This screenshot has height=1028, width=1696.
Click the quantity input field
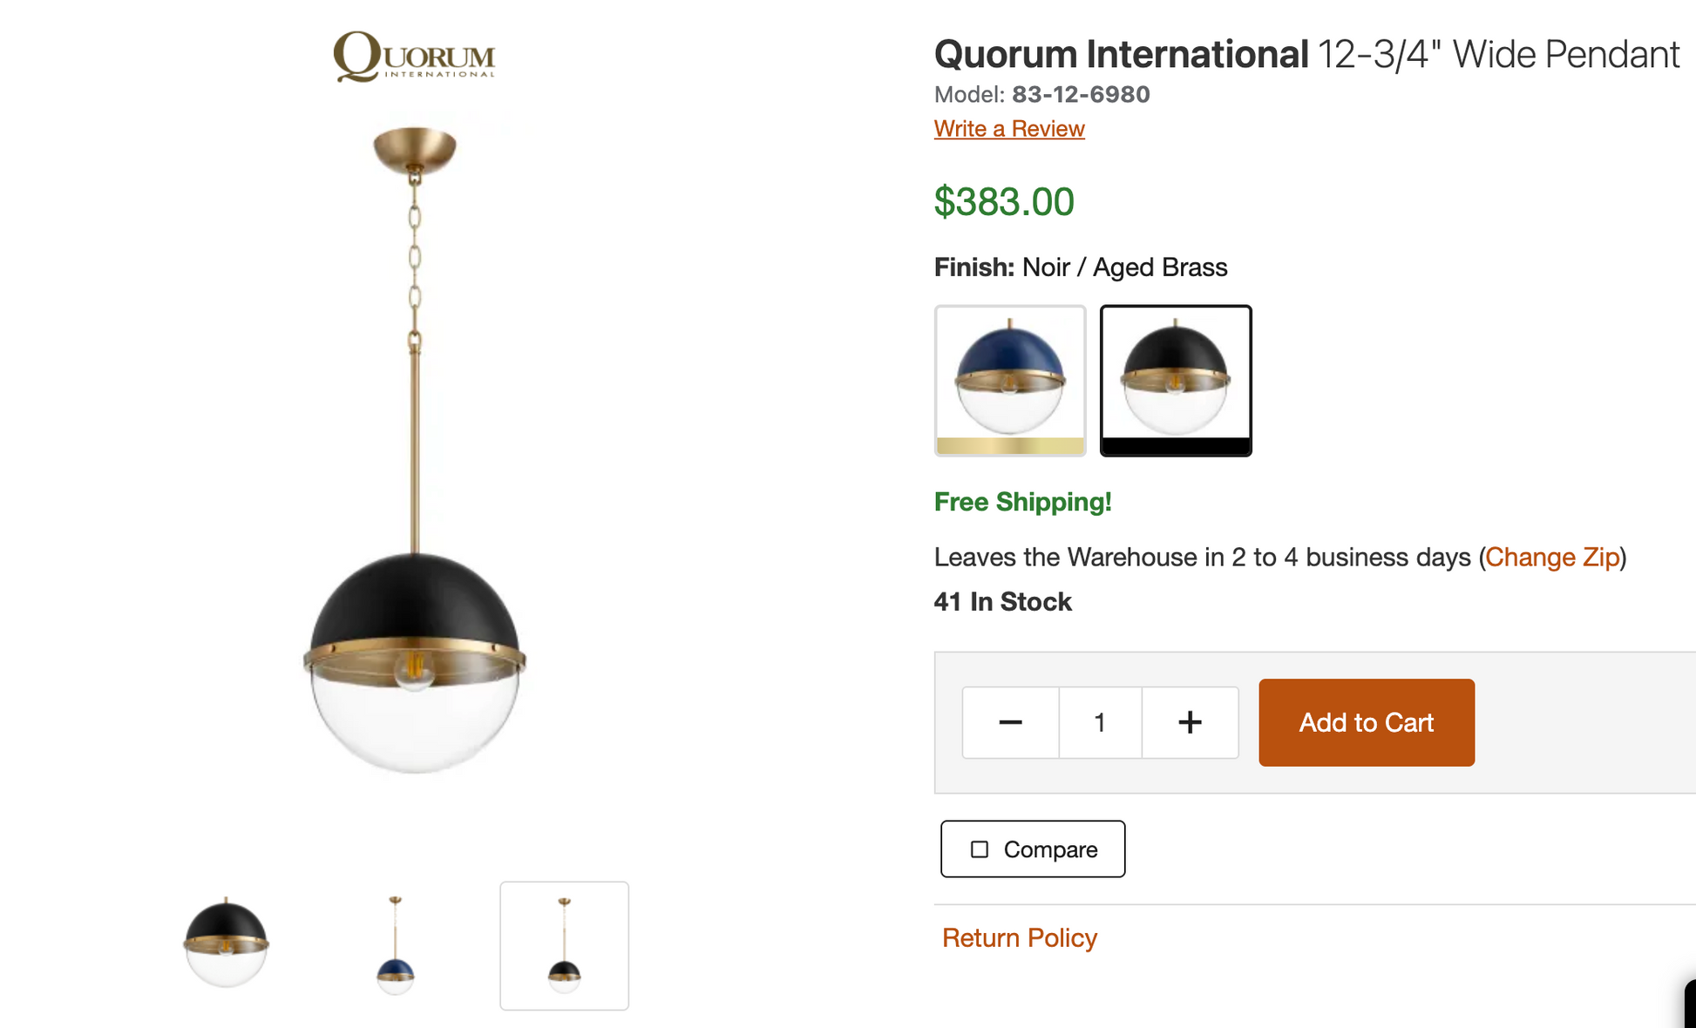(x=1100, y=722)
